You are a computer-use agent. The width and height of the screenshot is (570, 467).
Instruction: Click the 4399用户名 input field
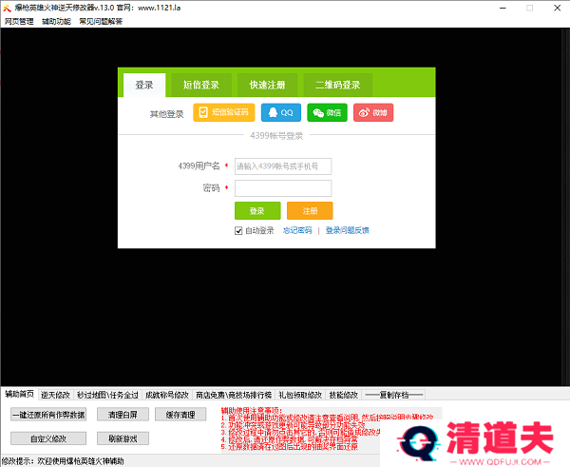click(283, 166)
